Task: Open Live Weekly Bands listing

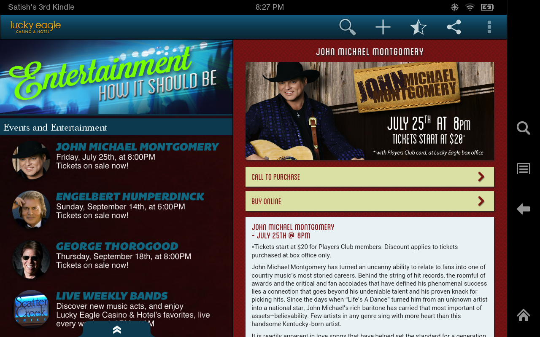Action: point(116,309)
